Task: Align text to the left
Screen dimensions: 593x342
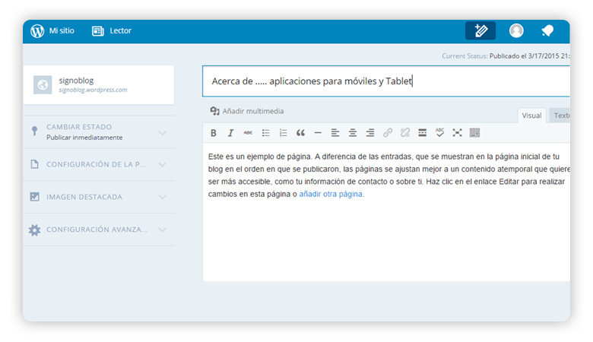Action: coord(335,133)
